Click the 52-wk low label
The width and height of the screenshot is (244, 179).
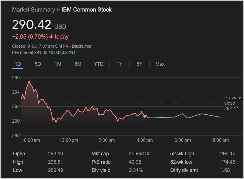pyautogui.click(x=181, y=162)
